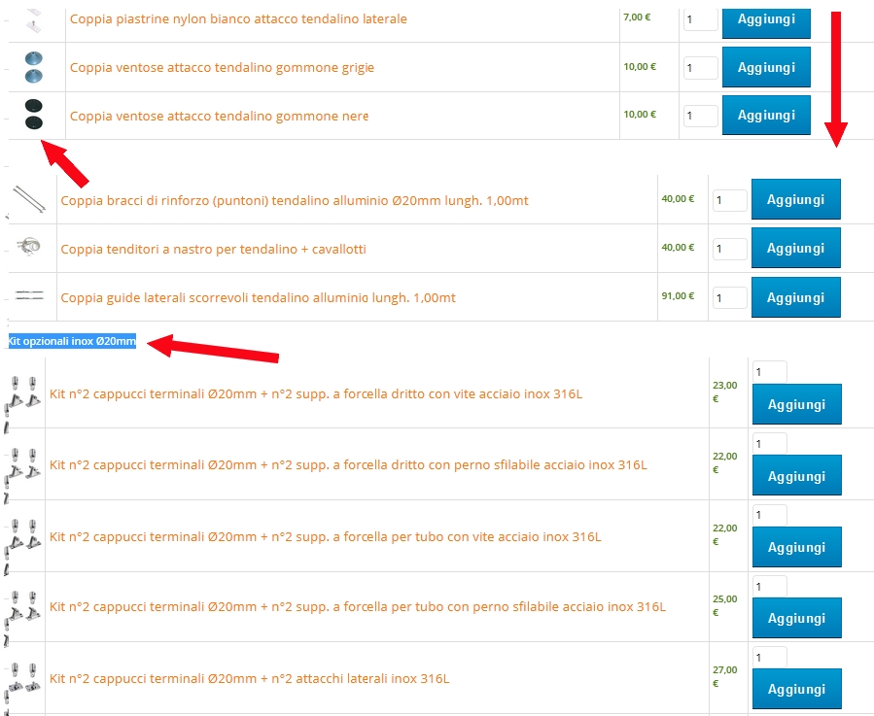Screen dimensions: 874x716
Task: Focus quantity field for forcella dritto perno sfilabile kit
Action: 770,444
